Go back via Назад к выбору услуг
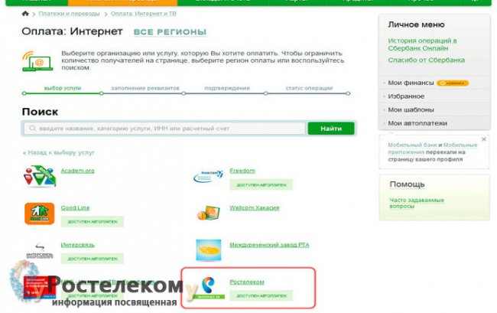The width and height of the screenshot is (497, 313). tap(58, 152)
